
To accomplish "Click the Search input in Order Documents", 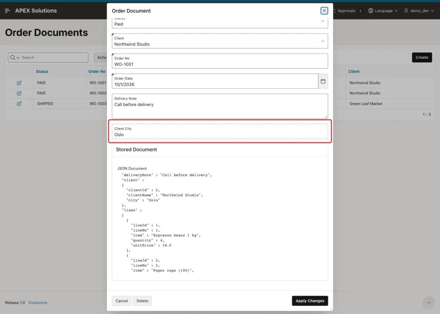I will (x=54, y=57).
